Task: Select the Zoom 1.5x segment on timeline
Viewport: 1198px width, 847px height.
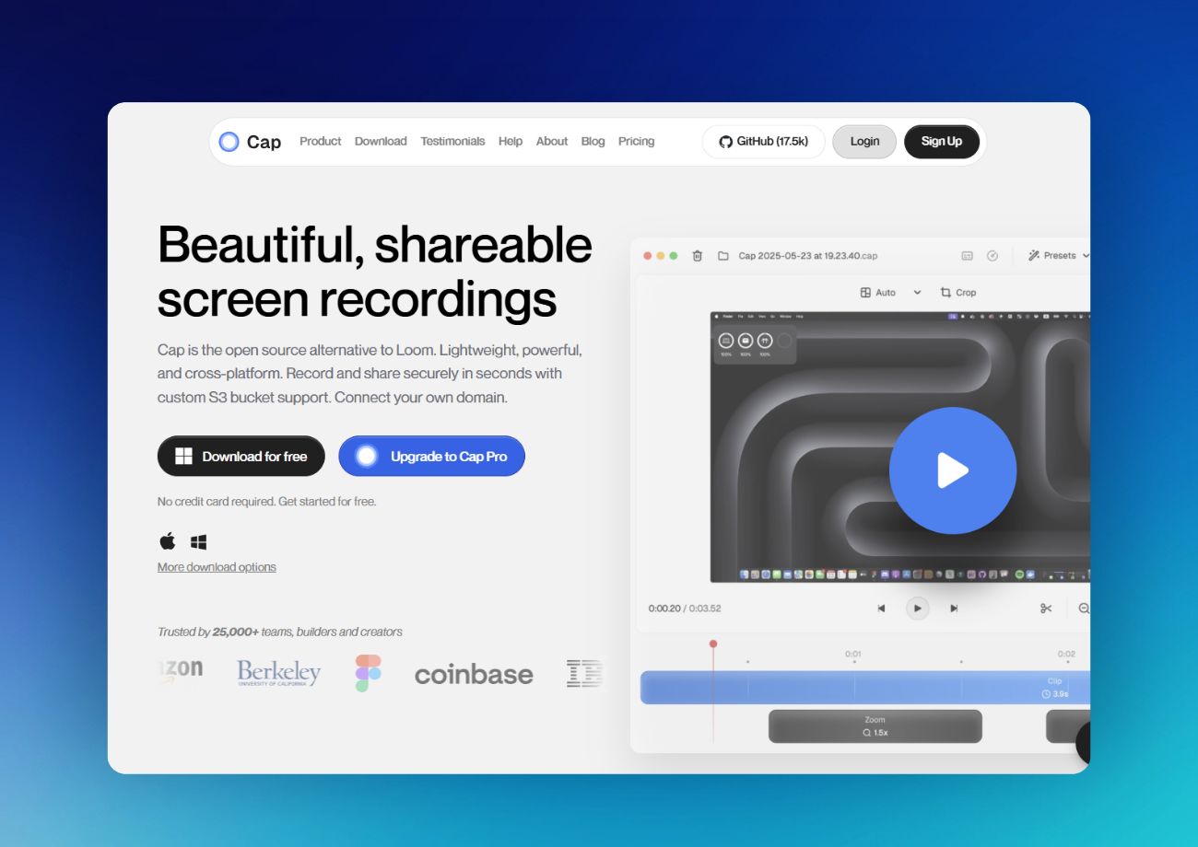Action: pos(875,726)
